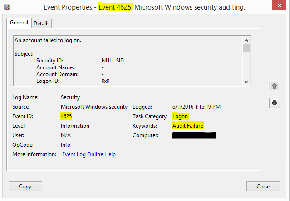Click the Event ID value 4625
290x201 pixels.
tap(66, 116)
